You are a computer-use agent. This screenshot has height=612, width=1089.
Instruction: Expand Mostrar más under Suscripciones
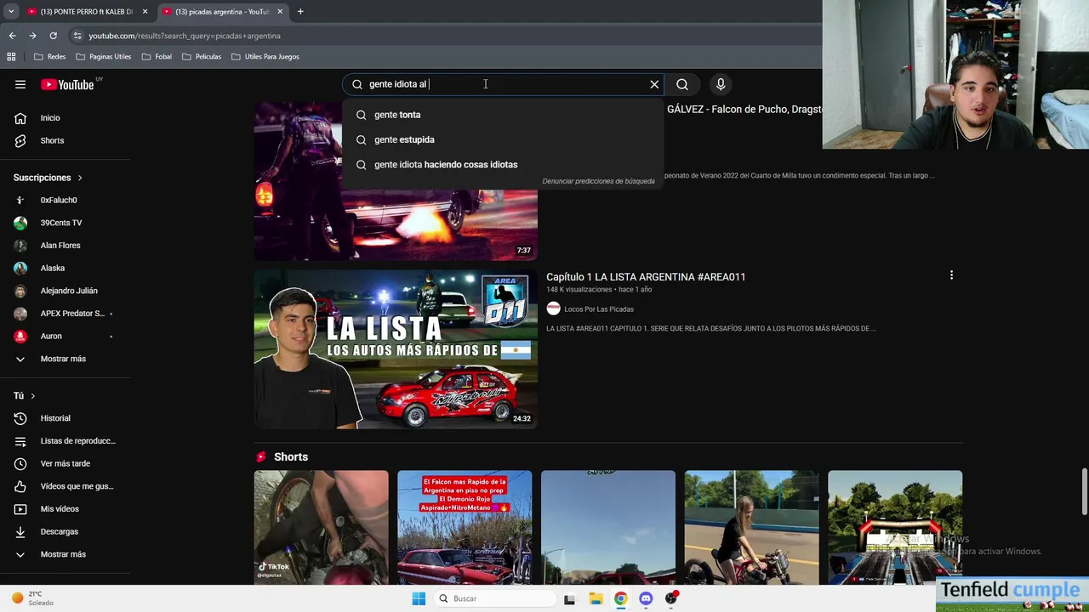pos(65,359)
